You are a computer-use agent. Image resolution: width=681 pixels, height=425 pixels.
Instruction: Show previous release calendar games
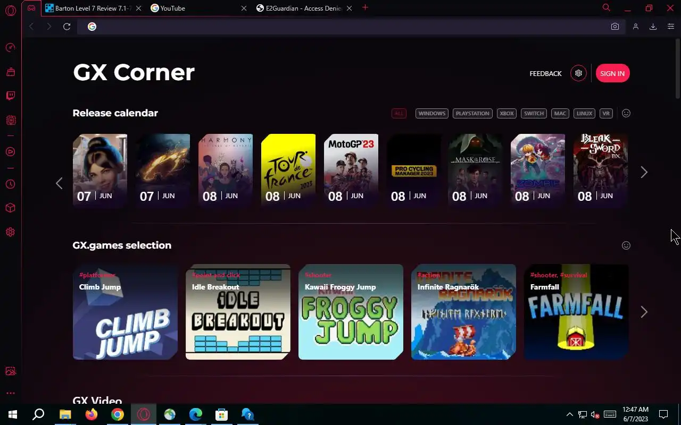click(59, 183)
